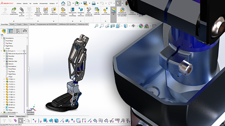225x126 pixels.
Task: Open PropertyManager tab icon
Action: [11, 31]
